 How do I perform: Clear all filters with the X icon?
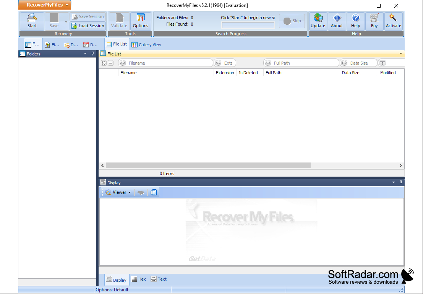pos(104,63)
